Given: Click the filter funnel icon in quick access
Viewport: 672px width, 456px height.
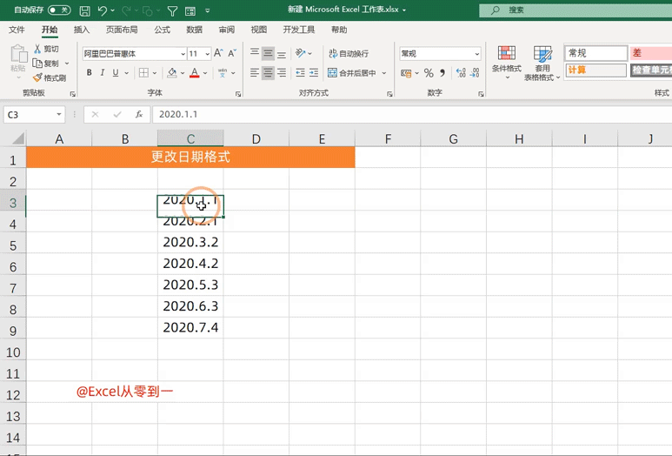Looking at the screenshot, I should pyautogui.click(x=172, y=10).
